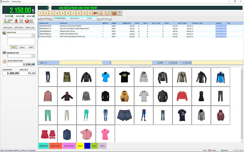Open the Bayan Gömlek category
This screenshot has width=244, height=152.
tap(69, 146)
